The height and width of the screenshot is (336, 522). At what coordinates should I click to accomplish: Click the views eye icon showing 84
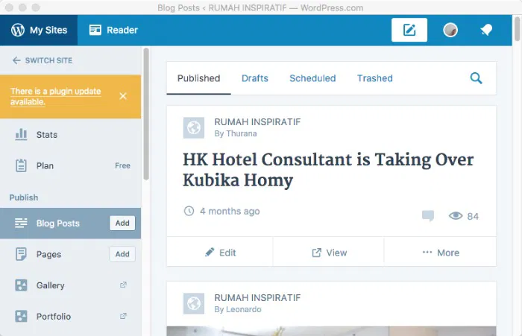pos(456,216)
